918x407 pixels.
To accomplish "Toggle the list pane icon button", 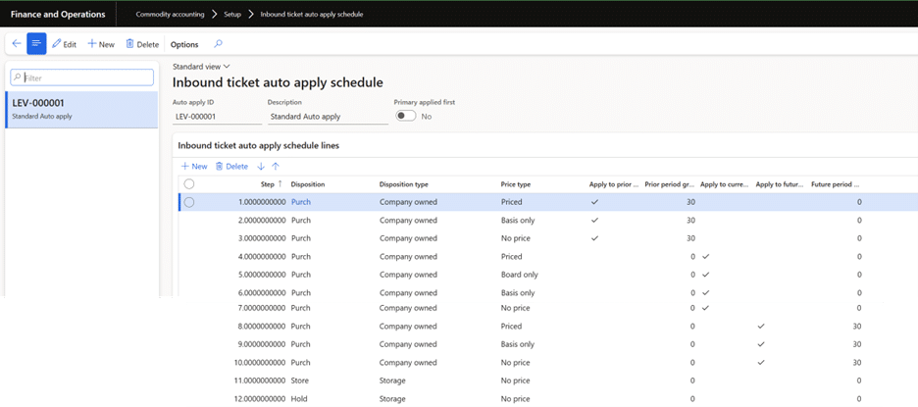I will coord(36,44).
